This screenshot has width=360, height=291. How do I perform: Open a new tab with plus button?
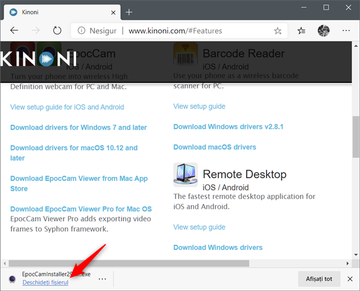(129, 12)
